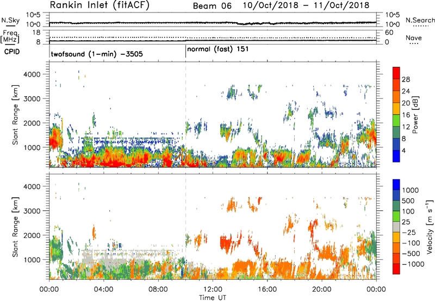Click the '60' tick on the Nave axis
The height and width of the screenshot is (301, 435).
pos(389,33)
